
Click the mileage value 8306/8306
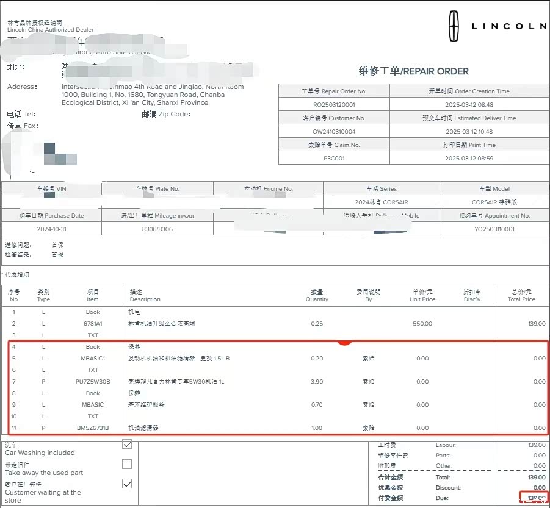pyautogui.click(x=156, y=229)
